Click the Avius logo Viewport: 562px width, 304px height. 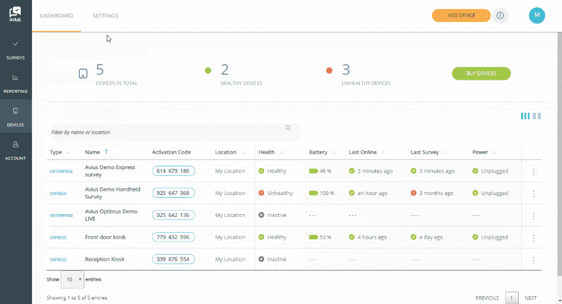pyautogui.click(x=16, y=13)
